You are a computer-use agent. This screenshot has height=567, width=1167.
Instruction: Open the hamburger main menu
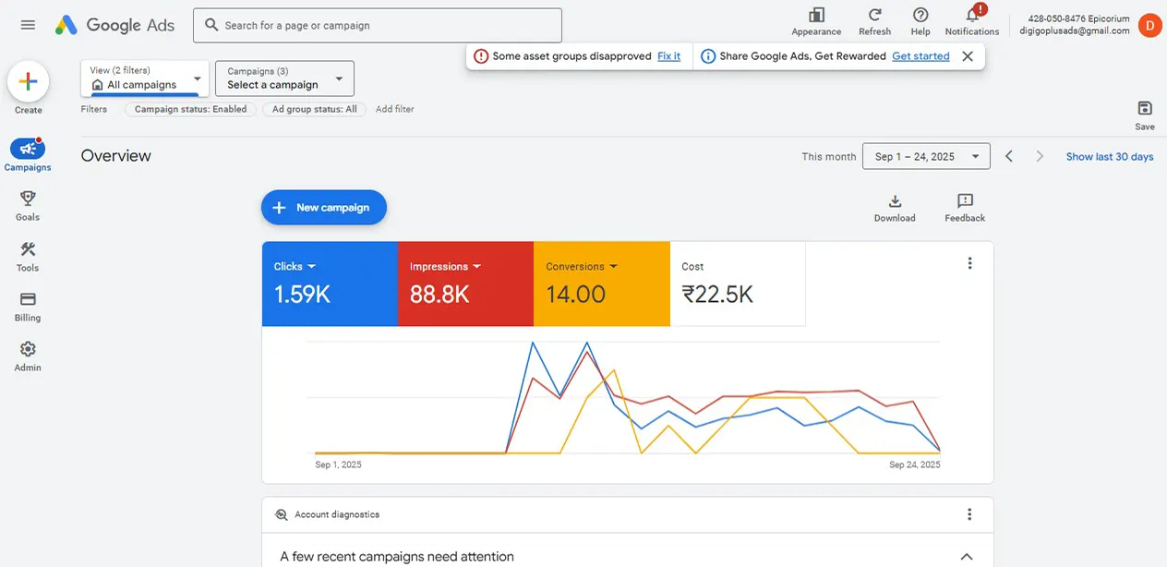[28, 25]
